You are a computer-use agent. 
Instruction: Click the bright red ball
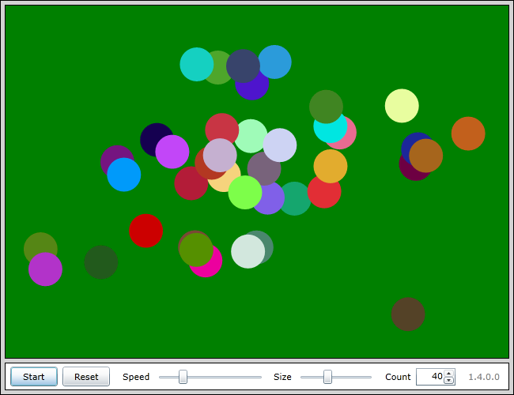coord(146,231)
